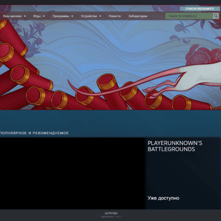Open the featured game black preview image
The height and width of the screenshot is (221, 221).
pyautogui.click(x=72, y=173)
